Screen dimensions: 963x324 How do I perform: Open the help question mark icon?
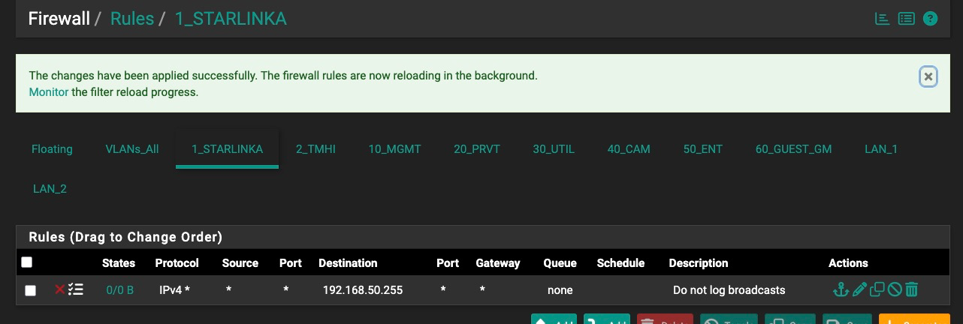coord(930,19)
